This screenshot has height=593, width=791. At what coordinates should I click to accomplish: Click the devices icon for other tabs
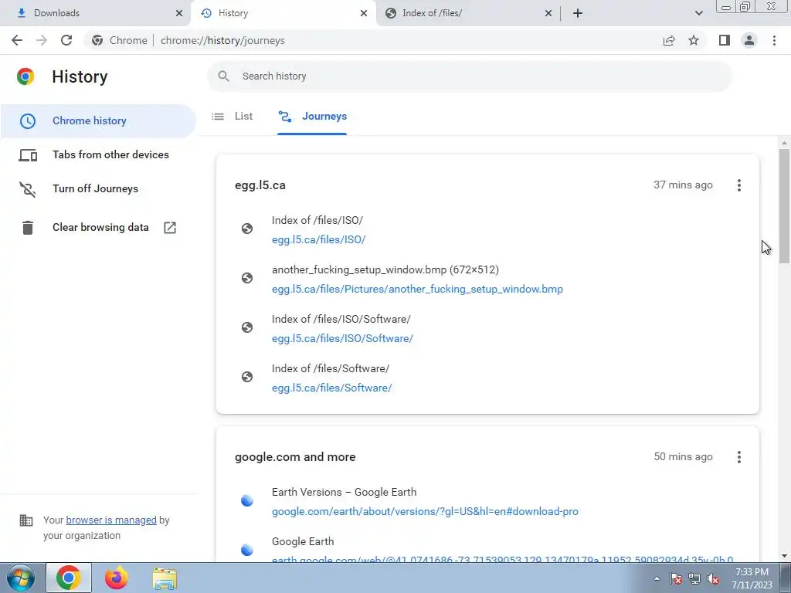(x=28, y=154)
